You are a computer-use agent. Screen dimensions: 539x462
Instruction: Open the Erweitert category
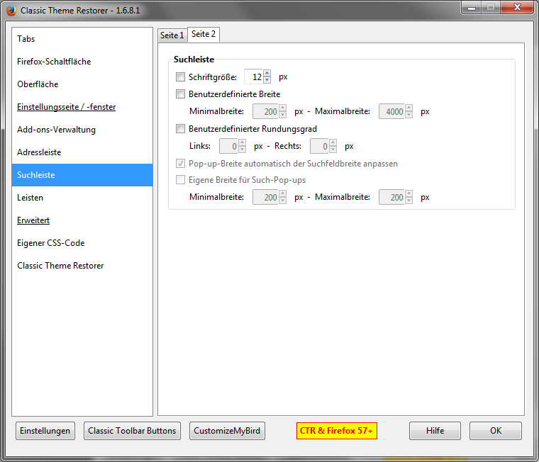pos(82,220)
